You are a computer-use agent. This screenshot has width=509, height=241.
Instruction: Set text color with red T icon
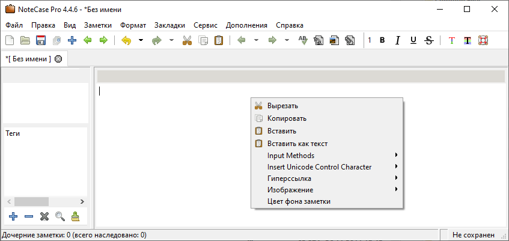451,41
